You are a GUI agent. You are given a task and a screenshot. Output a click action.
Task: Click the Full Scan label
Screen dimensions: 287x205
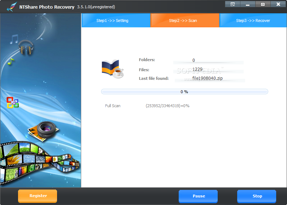113,106
